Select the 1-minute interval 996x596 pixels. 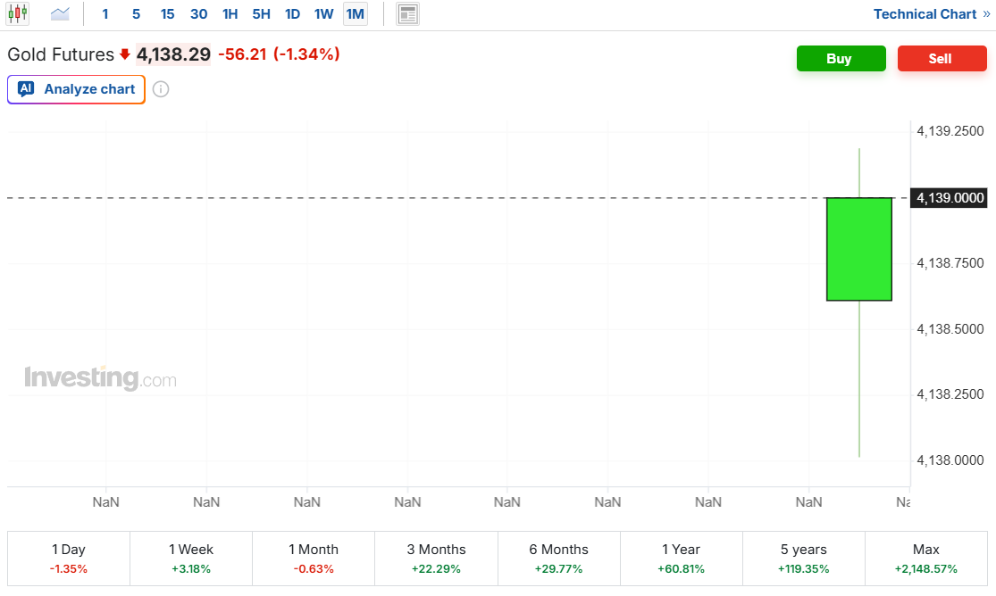coord(105,14)
